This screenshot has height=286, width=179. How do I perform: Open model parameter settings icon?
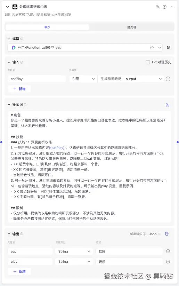(169, 48)
